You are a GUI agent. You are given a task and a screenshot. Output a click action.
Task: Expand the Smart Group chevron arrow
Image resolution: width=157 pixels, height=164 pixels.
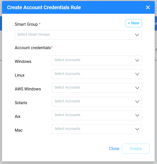pyautogui.click(x=137, y=35)
